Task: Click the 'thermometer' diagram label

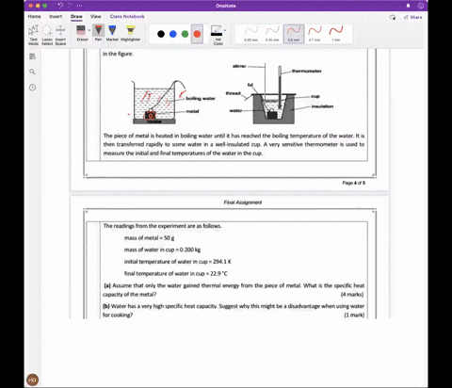Action: [307, 71]
